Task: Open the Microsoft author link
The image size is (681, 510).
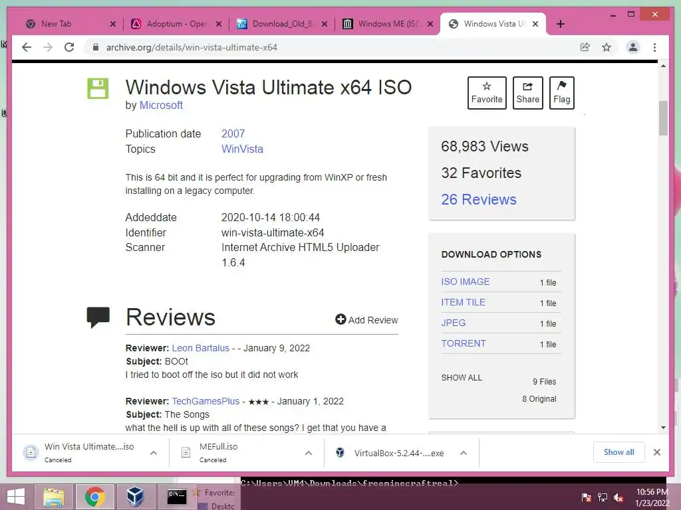Action: (161, 106)
